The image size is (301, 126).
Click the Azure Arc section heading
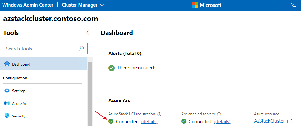pos(119,100)
